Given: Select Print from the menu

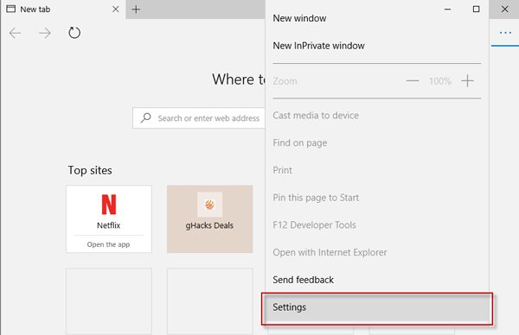Looking at the screenshot, I should [377, 170].
